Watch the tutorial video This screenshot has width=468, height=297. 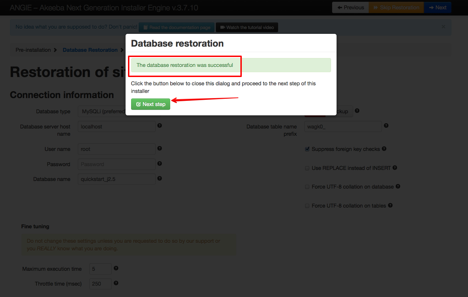click(x=247, y=27)
